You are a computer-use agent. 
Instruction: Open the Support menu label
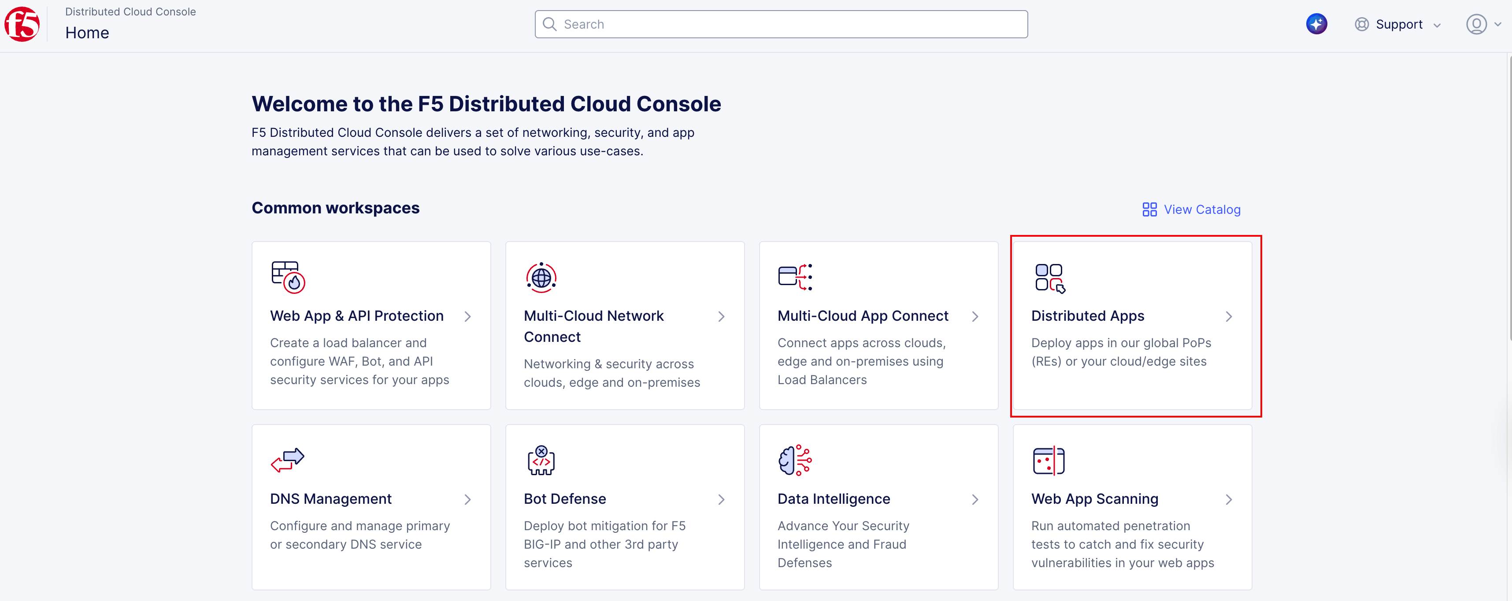[x=1399, y=25]
